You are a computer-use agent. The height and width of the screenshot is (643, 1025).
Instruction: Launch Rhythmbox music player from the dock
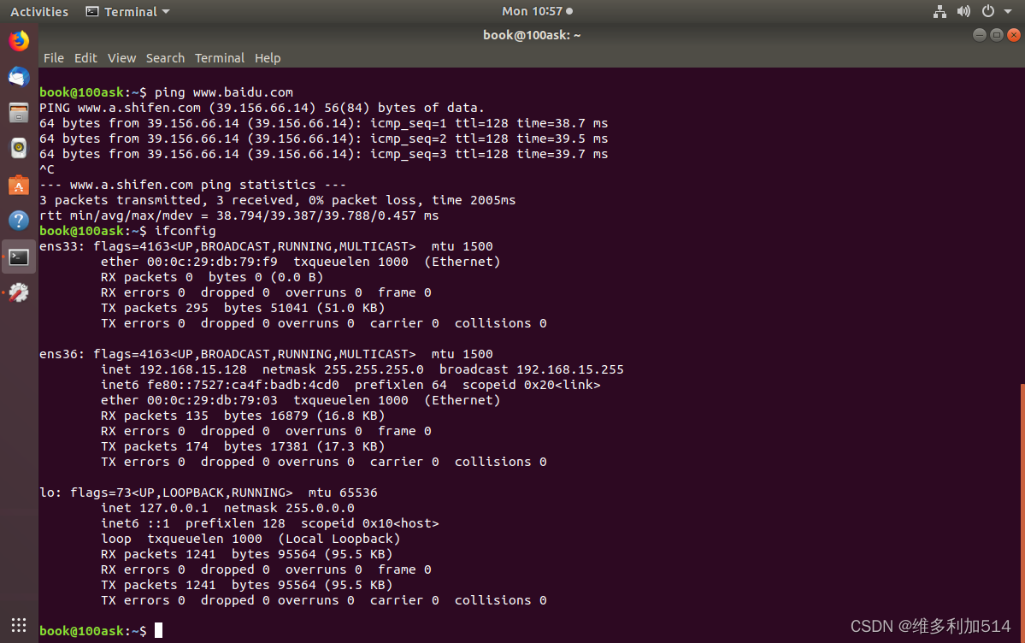pyautogui.click(x=18, y=148)
